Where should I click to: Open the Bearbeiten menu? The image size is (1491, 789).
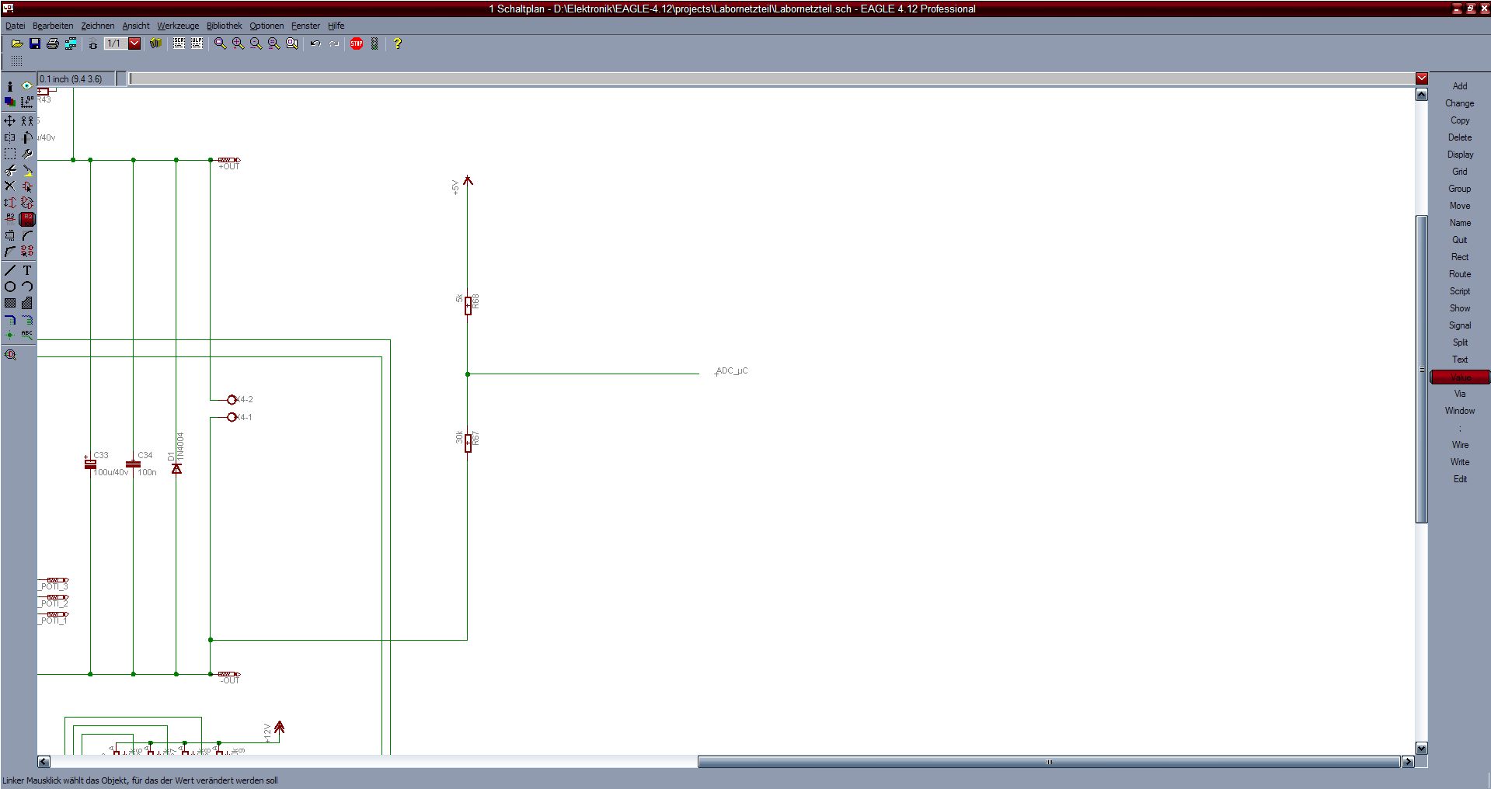point(53,26)
